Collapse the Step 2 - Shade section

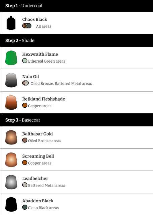point(76,40)
